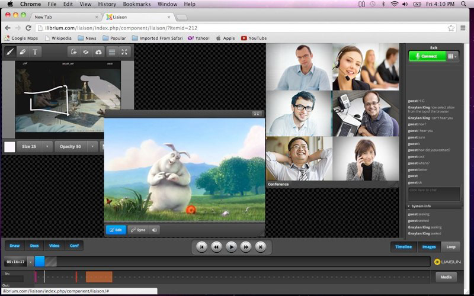Show the Images view
The width and height of the screenshot is (474, 296).
tap(429, 247)
